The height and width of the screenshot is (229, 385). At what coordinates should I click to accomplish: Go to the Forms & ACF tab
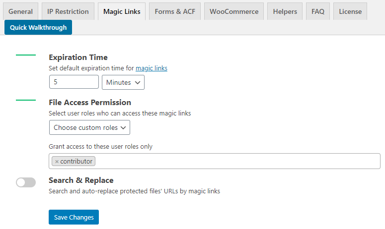(x=175, y=11)
